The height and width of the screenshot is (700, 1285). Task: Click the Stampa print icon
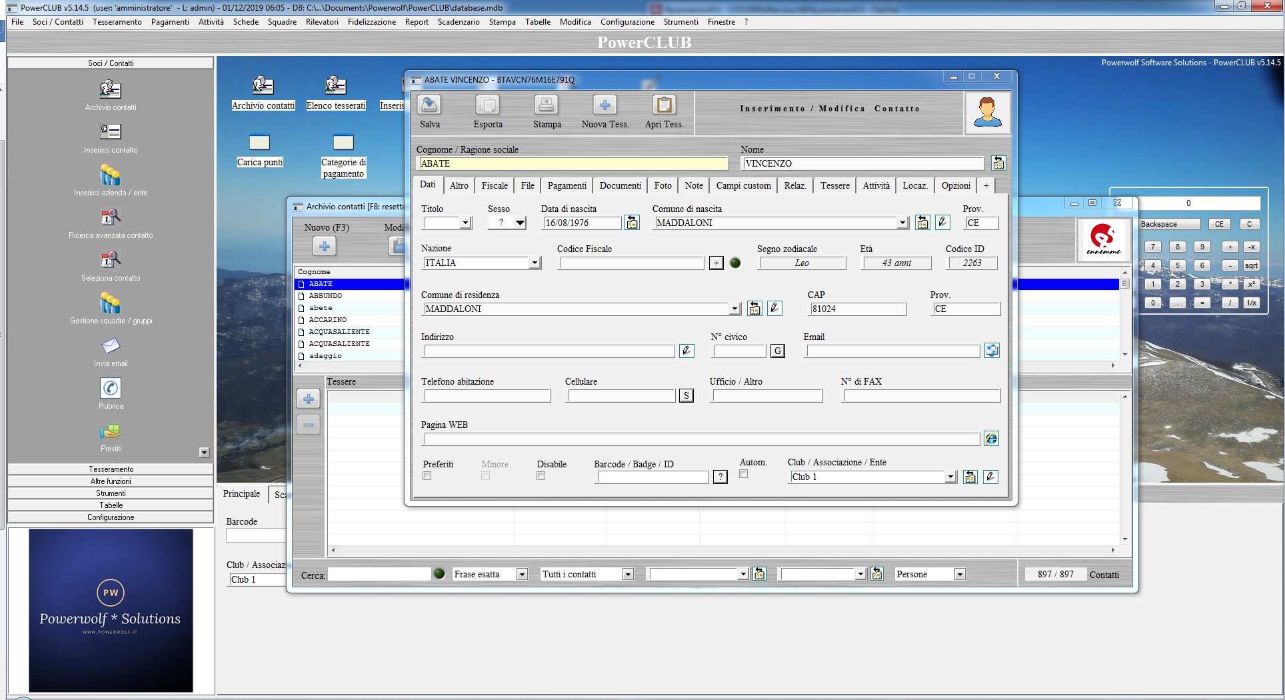point(547,105)
